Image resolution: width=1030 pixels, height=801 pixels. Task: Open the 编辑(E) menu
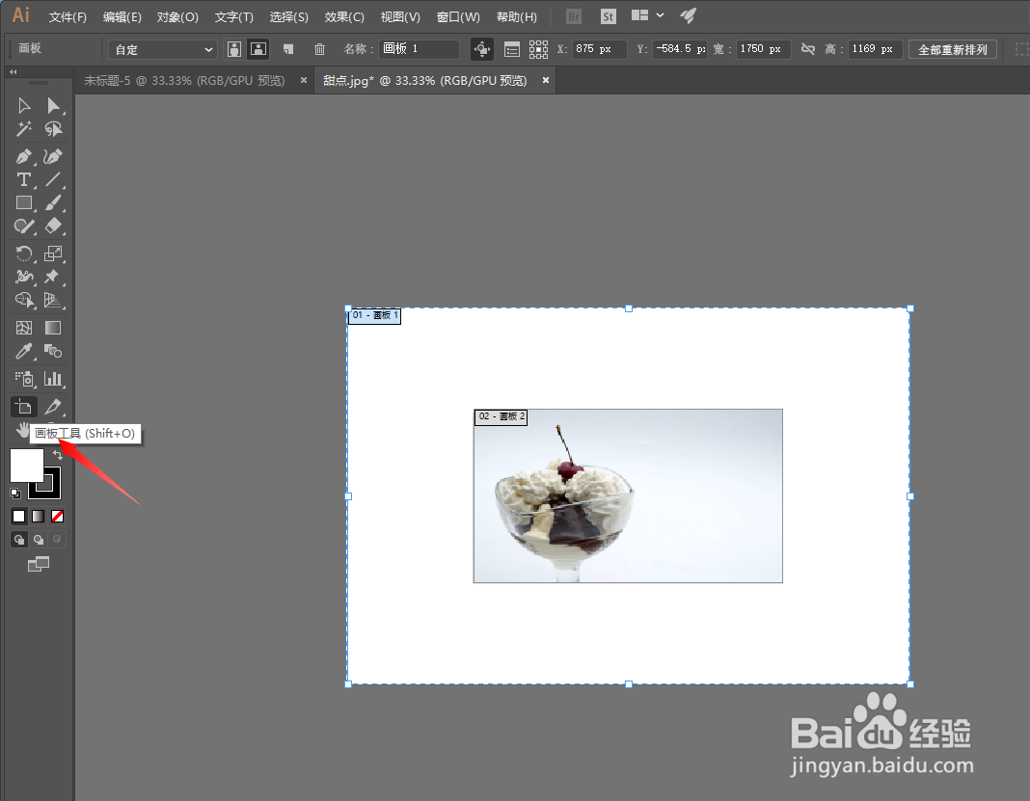pyautogui.click(x=122, y=16)
